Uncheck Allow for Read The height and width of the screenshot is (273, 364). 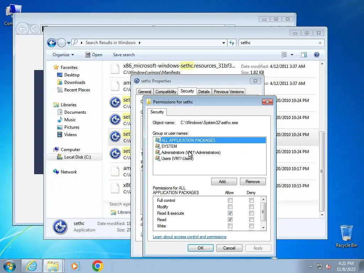click(230, 220)
